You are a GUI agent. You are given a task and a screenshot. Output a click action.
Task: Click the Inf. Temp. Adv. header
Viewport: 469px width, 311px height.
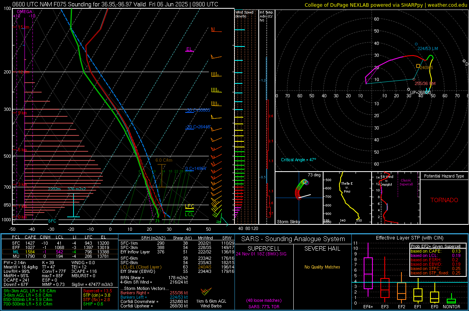coord(266,16)
